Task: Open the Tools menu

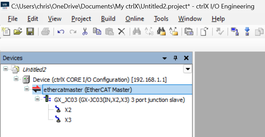Action: coord(161,19)
